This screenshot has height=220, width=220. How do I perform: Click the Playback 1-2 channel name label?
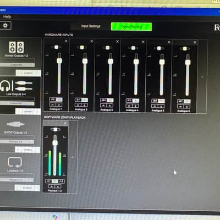click(54, 191)
